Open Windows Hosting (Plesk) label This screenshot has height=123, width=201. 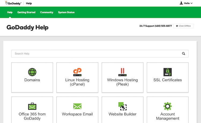point(122,82)
